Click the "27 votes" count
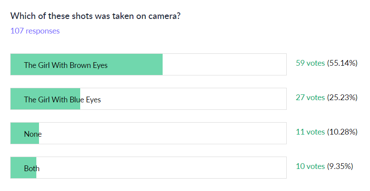Image resolution: width=370 pixels, height=191 pixels. click(310, 97)
